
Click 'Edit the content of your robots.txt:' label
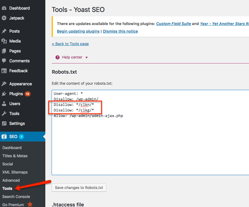[x=82, y=83]
